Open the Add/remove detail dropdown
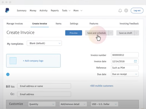146x109 pixels. (73, 104)
